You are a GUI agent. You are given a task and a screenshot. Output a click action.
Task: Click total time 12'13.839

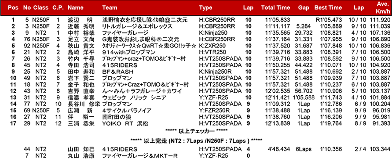point(278,123)
